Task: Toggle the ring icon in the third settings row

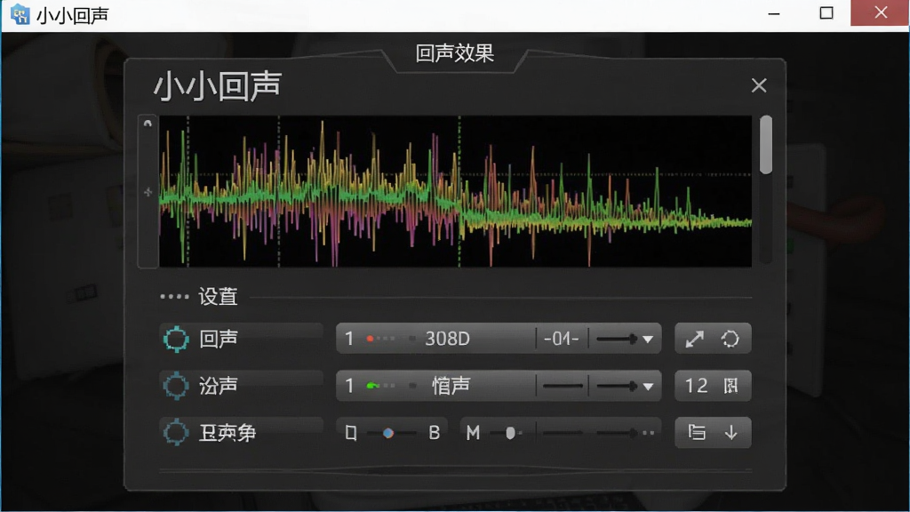Action: coord(176,433)
